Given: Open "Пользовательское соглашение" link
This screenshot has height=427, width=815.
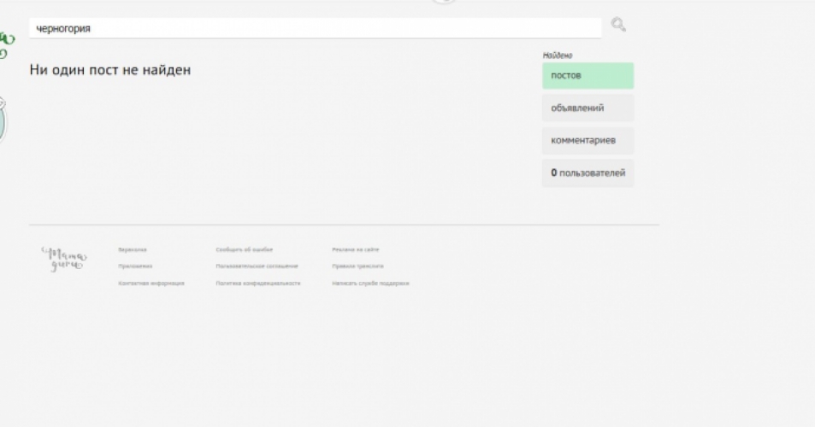Looking at the screenshot, I should click(x=257, y=266).
